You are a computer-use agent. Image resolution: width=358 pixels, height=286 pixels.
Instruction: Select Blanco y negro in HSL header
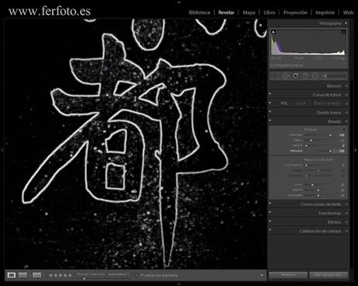[x=327, y=103]
